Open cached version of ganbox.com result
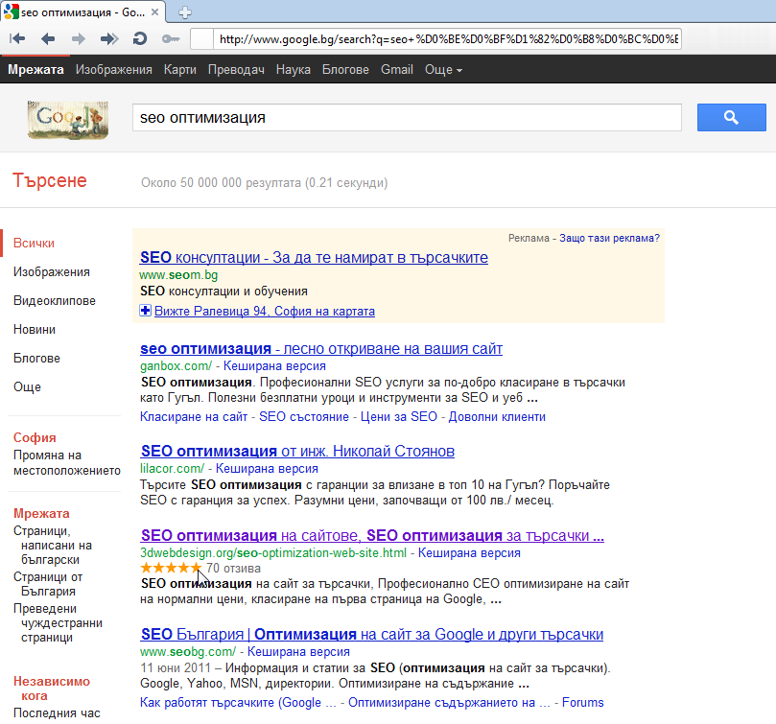Image resolution: width=776 pixels, height=724 pixels. (x=274, y=365)
